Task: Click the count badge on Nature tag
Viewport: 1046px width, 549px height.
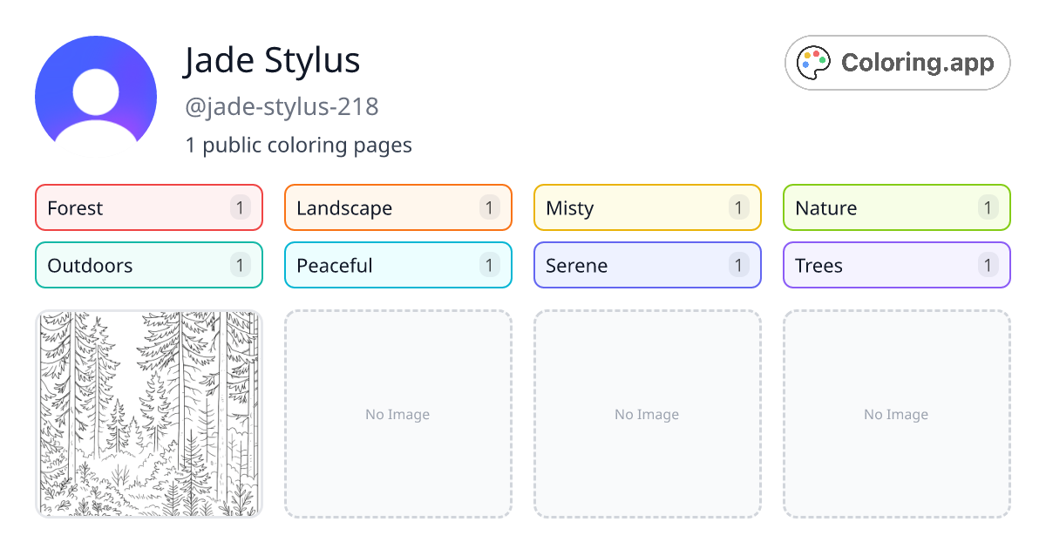Action: coord(988,207)
